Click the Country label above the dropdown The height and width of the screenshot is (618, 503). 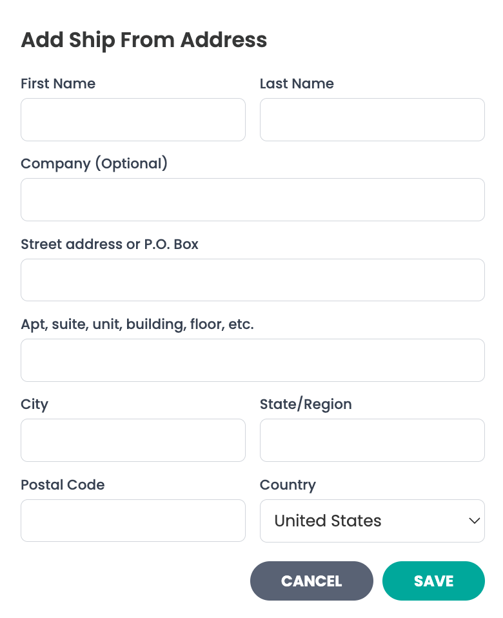pyautogui.click(x=288, y=484)
